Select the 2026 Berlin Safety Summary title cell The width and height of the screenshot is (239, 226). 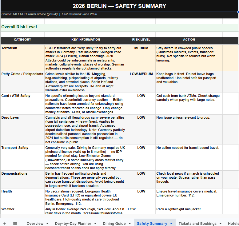point(119,6)
